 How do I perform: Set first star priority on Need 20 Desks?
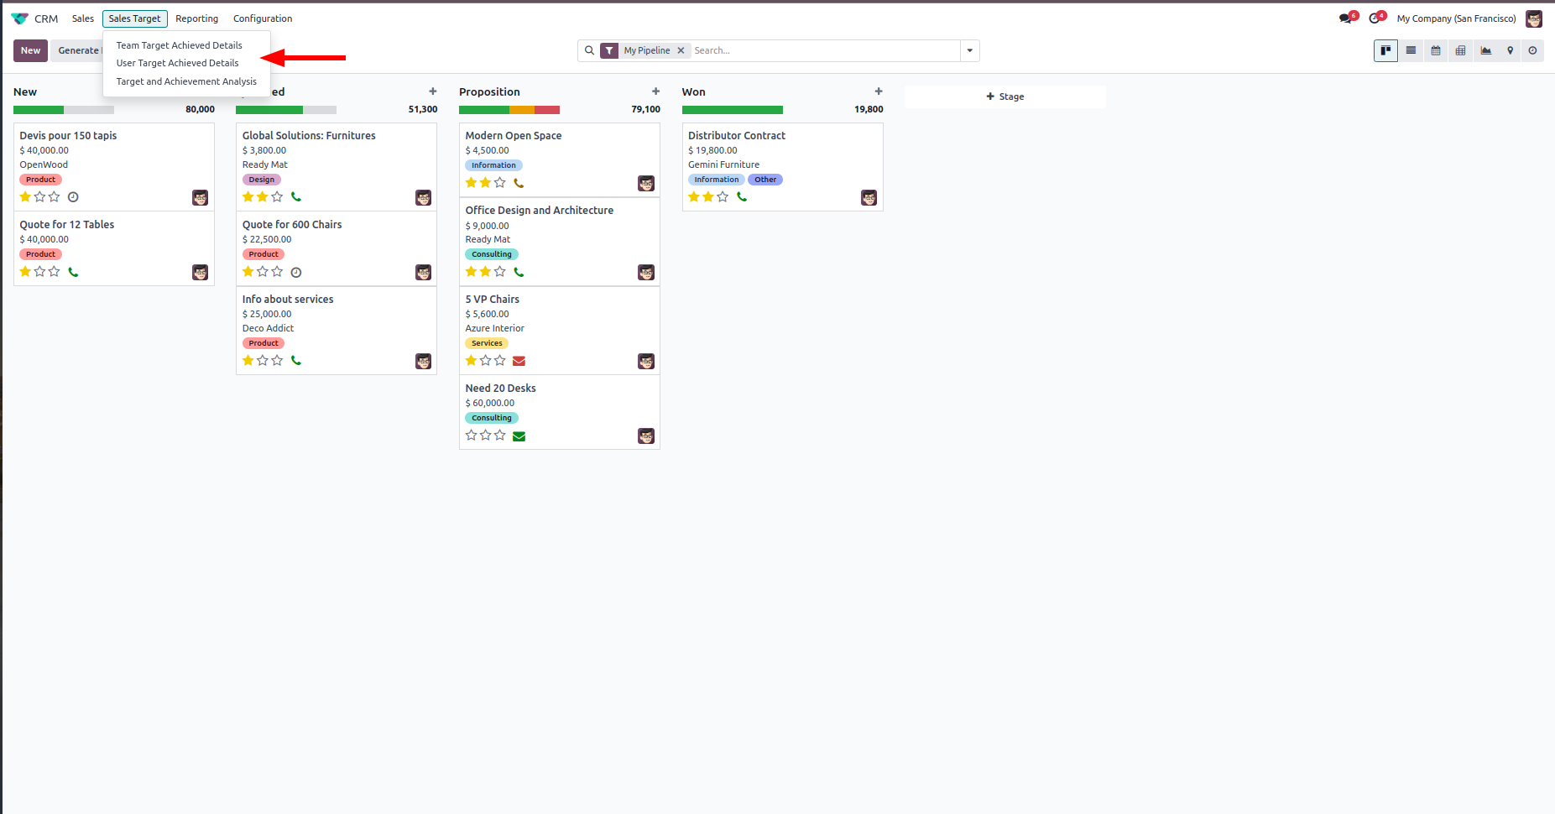tap(472, 436)
